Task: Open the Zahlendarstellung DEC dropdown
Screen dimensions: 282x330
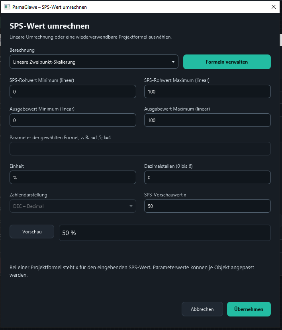Action: (73, 206)
